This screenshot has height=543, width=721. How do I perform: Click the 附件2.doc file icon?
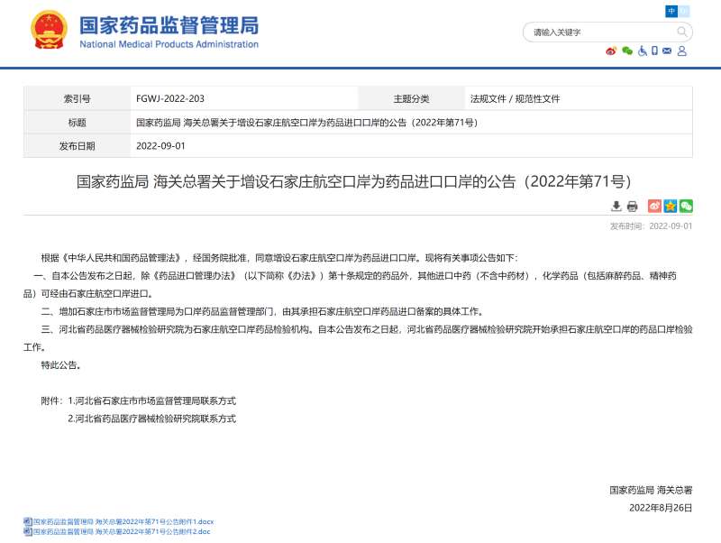tap(28, 531)
